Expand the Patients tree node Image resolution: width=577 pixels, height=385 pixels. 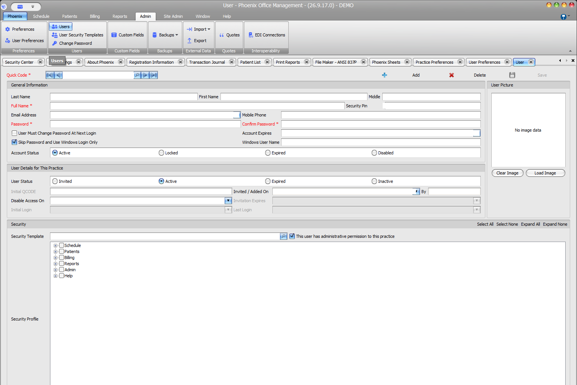[x=55, y=251]
